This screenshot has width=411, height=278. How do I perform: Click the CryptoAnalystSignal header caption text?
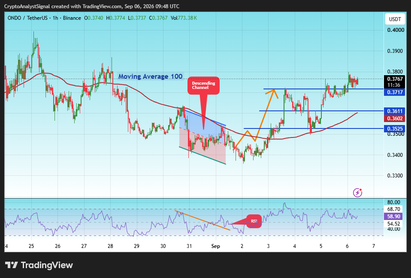(92, 6)
